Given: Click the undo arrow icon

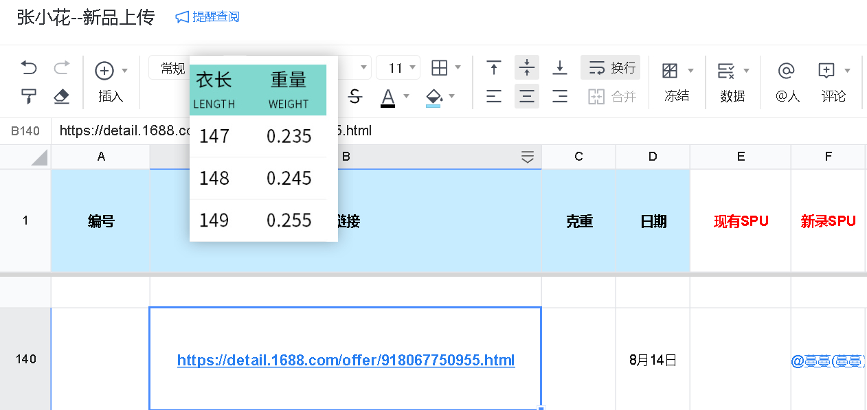Looking at the screenshot, I should click(29, 67).
